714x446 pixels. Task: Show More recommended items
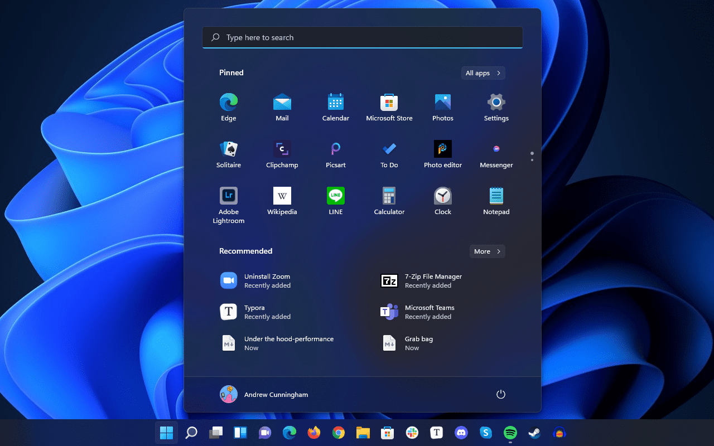point(487,251)
